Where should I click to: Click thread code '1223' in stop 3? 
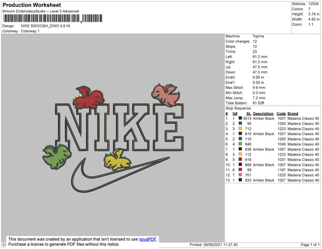click(282, 129)
